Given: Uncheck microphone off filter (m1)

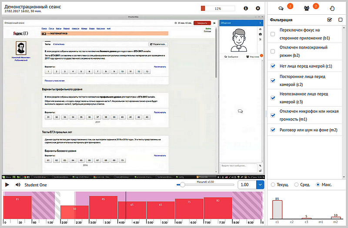Looking at the screenshot, I should (x=273, y=115).
